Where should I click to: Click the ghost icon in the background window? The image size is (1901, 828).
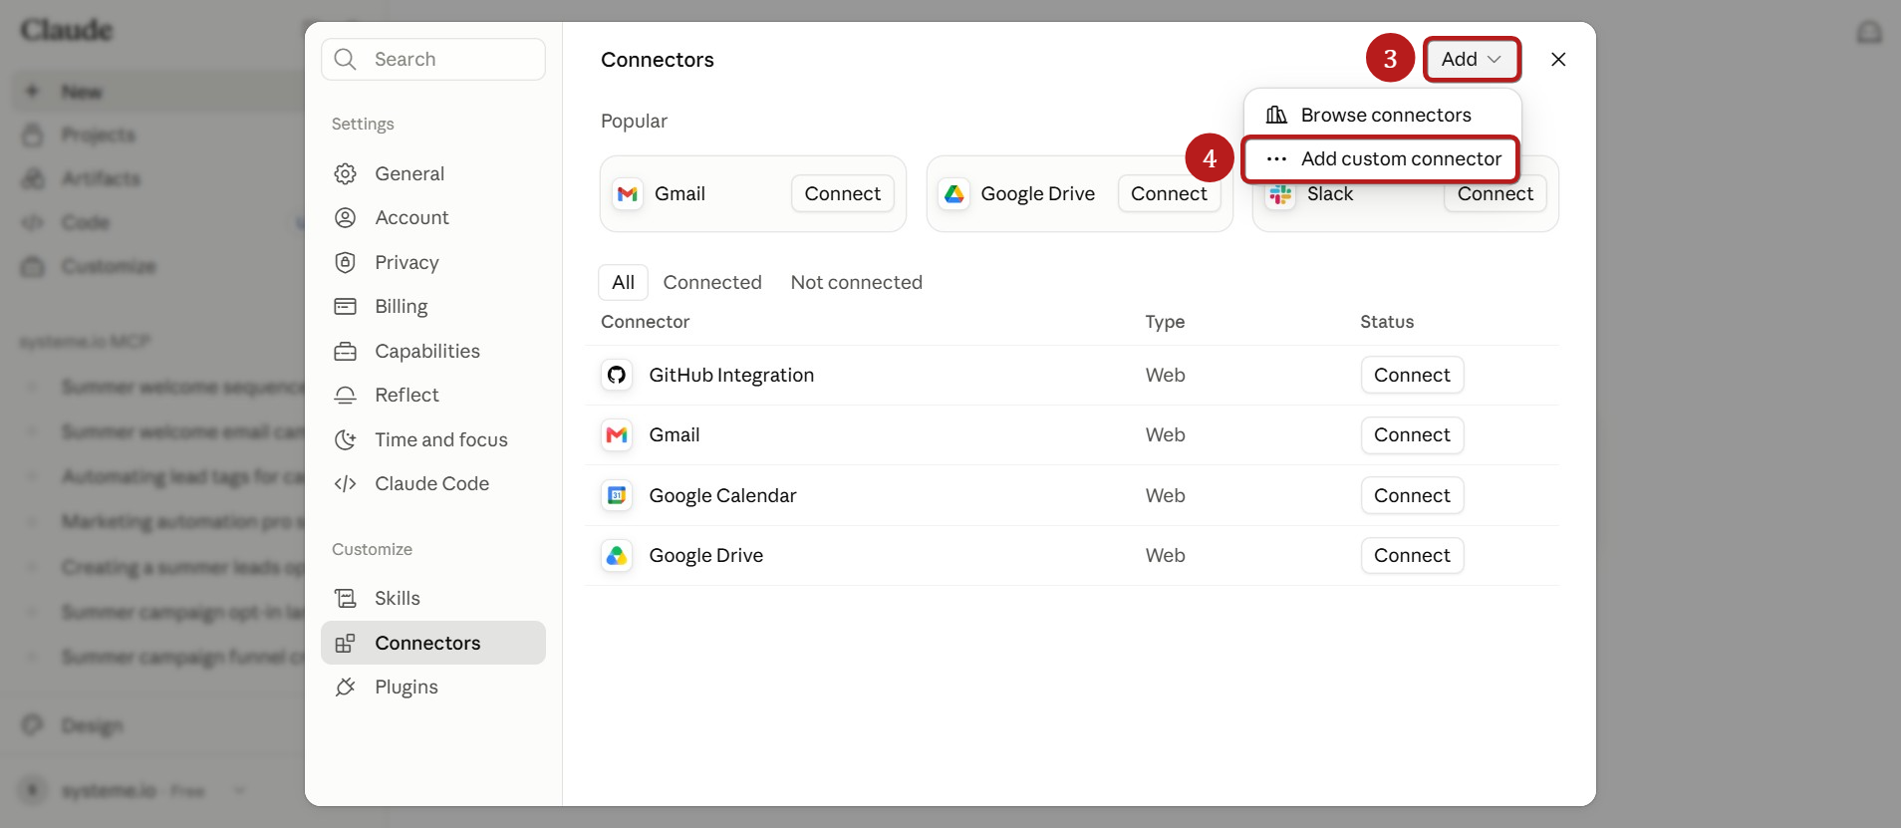[1869, 32]
